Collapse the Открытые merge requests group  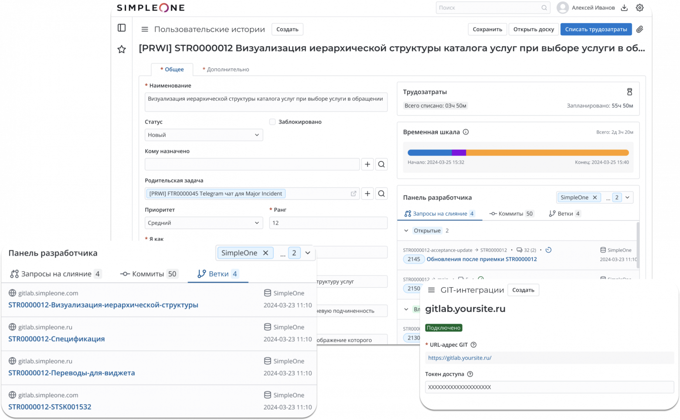[406, 231]
